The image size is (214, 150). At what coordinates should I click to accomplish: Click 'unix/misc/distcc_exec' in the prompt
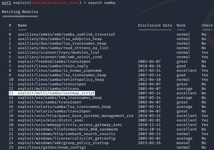[55, 3]
